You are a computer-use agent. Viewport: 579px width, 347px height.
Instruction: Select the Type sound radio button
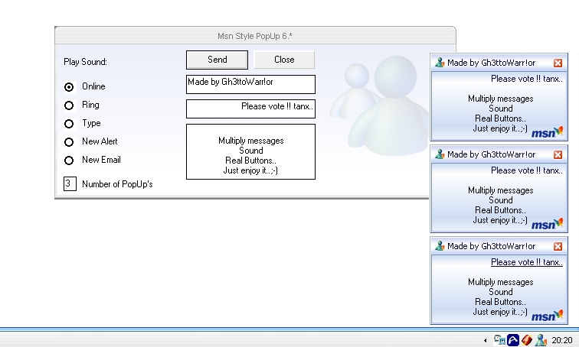point(69,124)
